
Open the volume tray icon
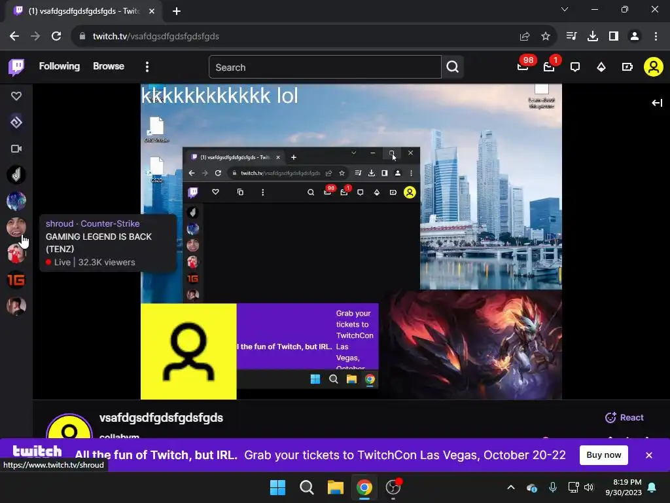pos(589,487)
